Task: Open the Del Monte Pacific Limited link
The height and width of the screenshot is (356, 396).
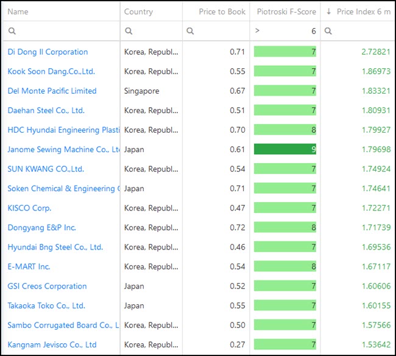Action: click(52, 91)
